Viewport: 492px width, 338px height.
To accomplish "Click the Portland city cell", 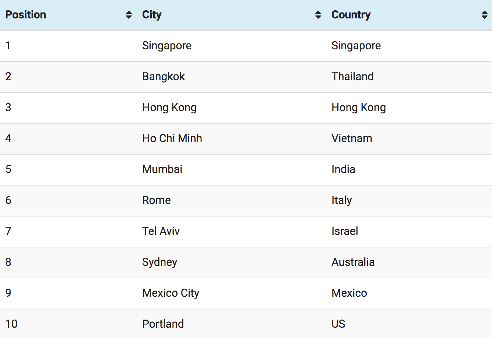I will tap(232, 324).
